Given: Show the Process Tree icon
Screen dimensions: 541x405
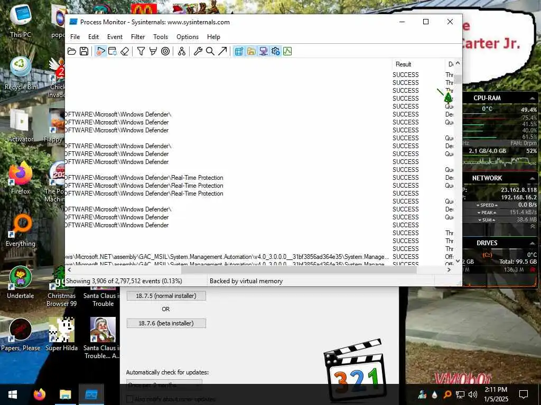Looking at the screenshot, I should pos(182,51).
